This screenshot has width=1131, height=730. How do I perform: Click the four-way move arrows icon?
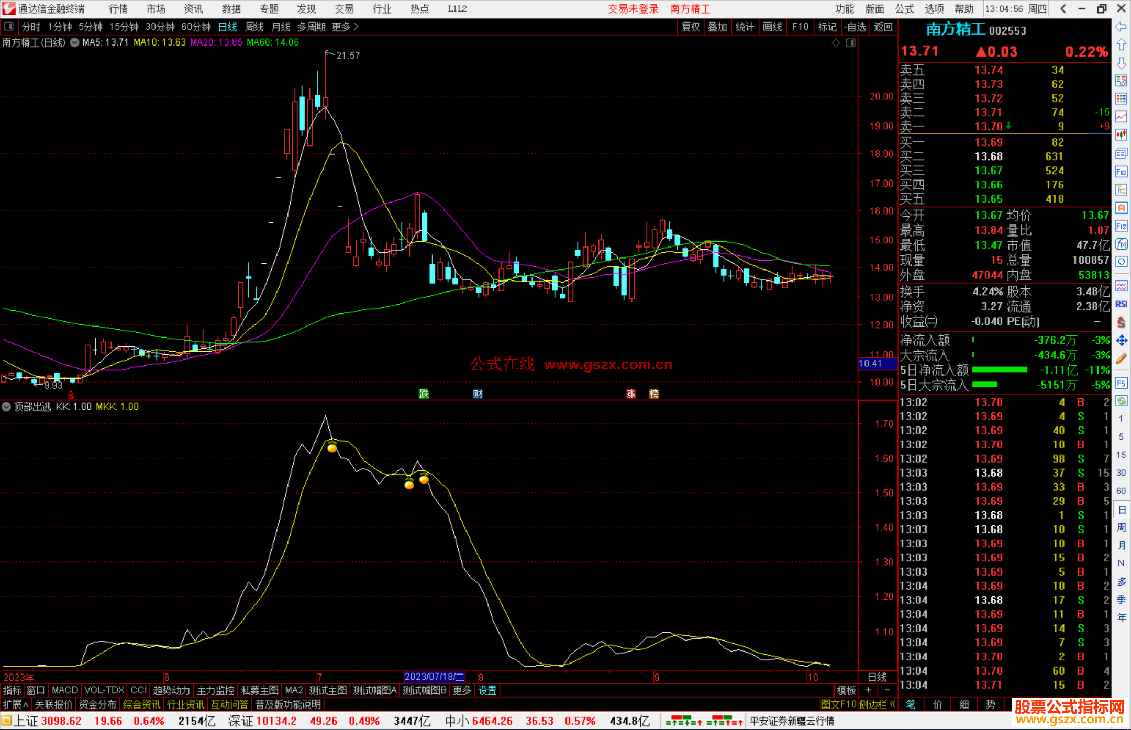click(1121, 341)
